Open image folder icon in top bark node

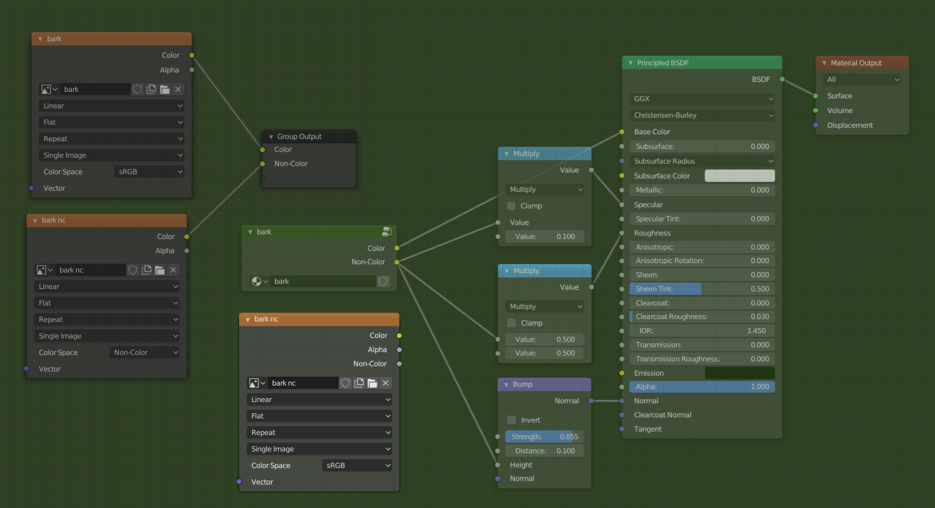tap(165, 89)
